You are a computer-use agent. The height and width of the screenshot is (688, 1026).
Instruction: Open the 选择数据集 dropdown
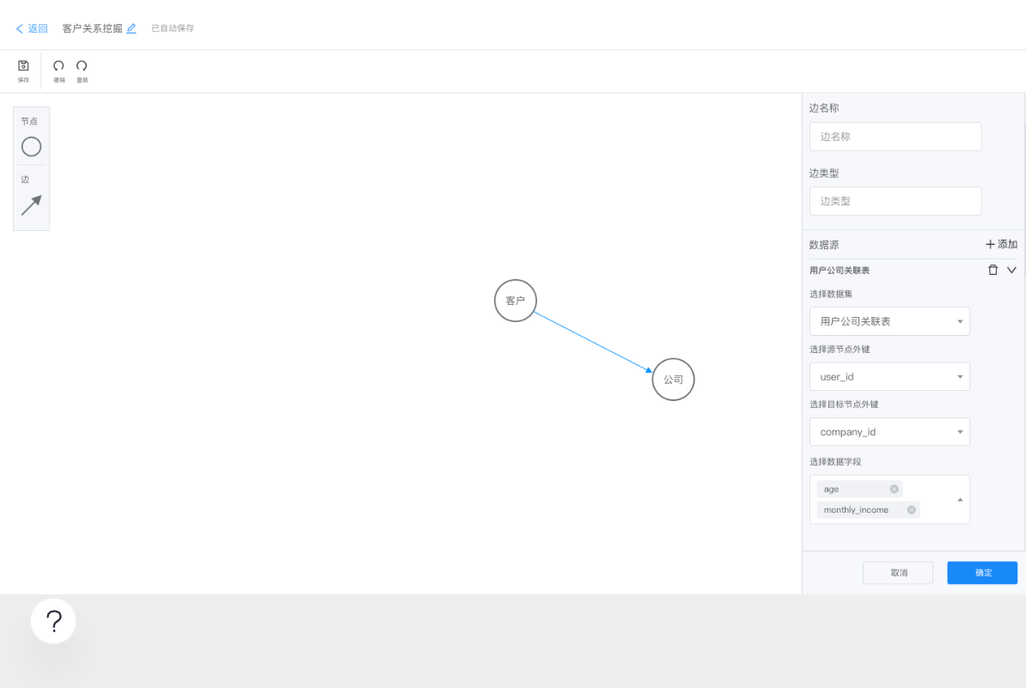889,321
